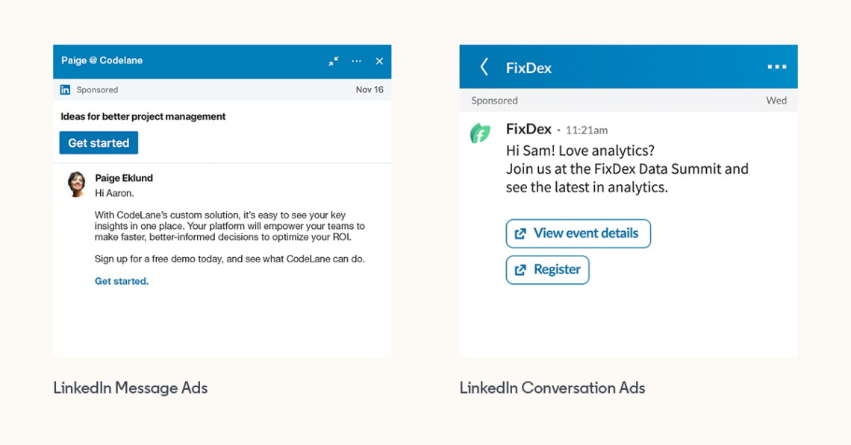851x445 pixels.
Task: Expand the Paige @ Codelane conversation header
Action: 333,61
